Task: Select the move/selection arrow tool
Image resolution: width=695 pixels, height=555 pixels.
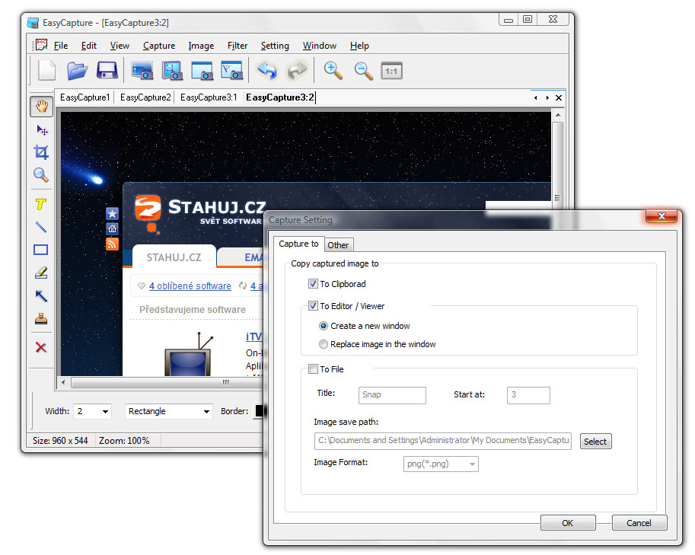Action: [x=42, y=130]
